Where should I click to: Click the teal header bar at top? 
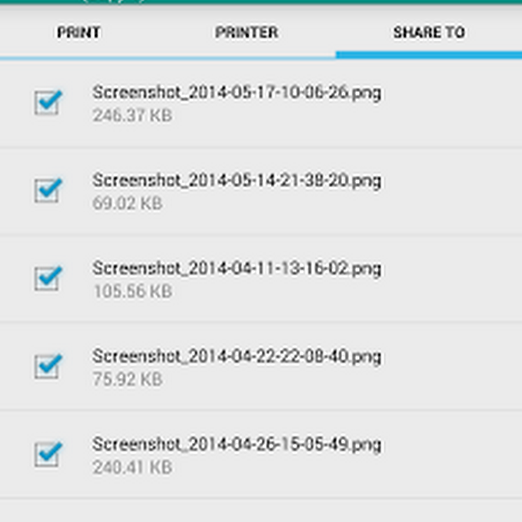pyautogui.click(x=261, y=2)
